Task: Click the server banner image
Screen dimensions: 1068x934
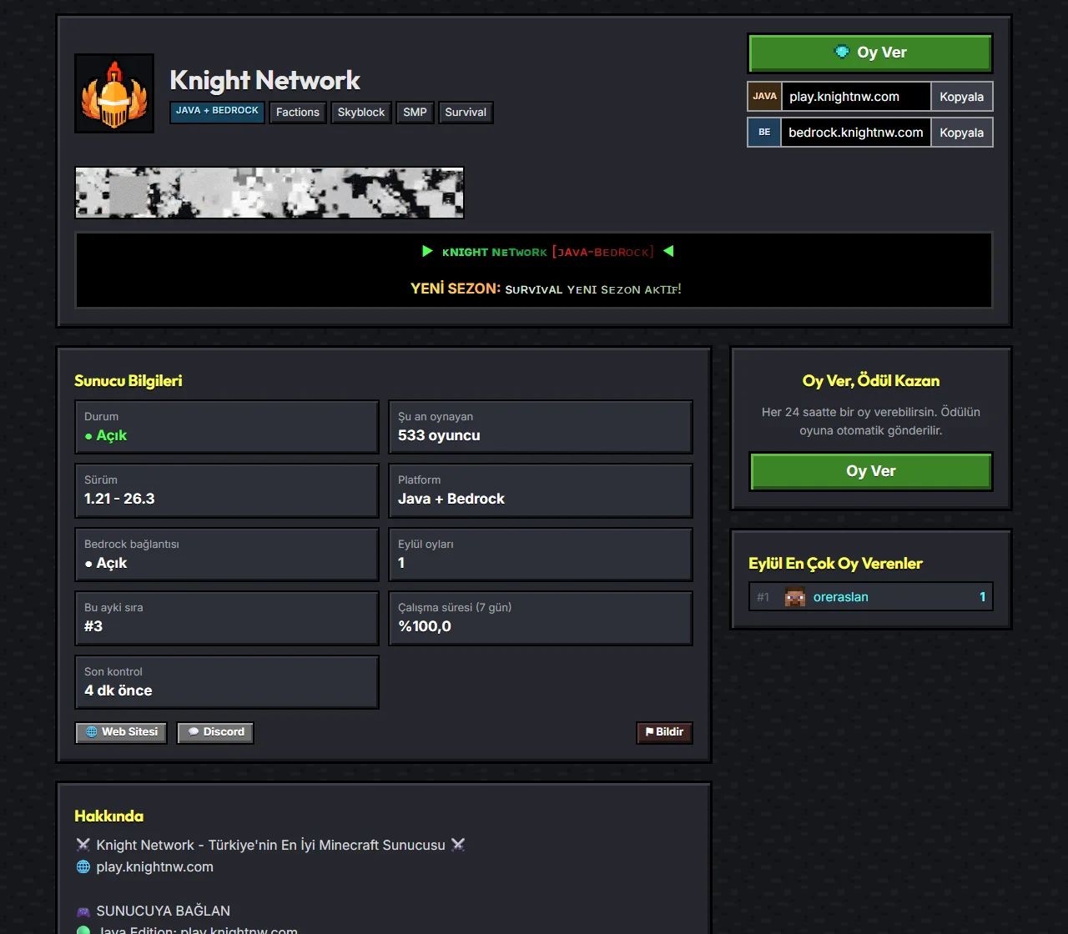Action: 270,193
